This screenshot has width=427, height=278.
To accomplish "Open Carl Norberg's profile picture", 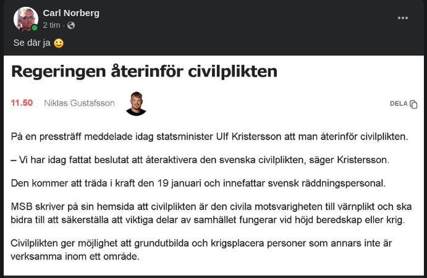I will point(26,19).
